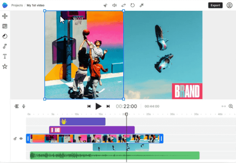Click the current time 00:22:00 display

click(x=126, y=106)
